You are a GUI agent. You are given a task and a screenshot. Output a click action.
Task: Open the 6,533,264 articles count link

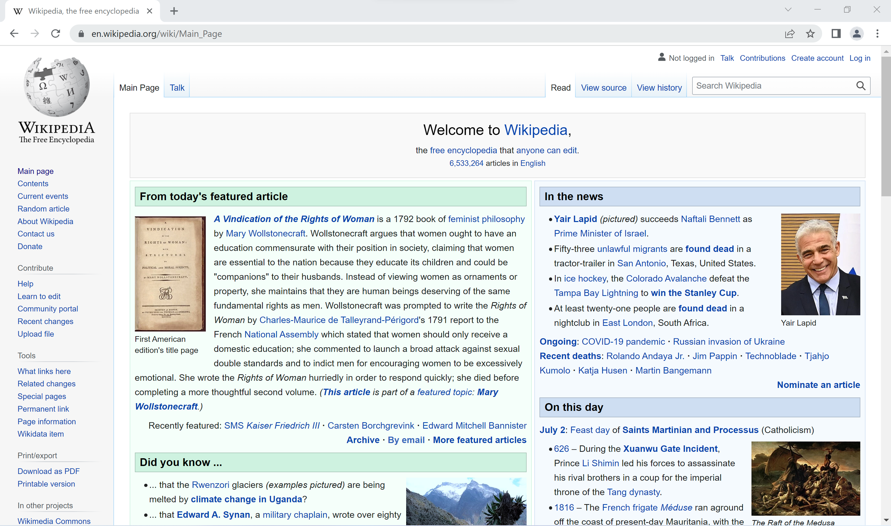pos(466,163)
